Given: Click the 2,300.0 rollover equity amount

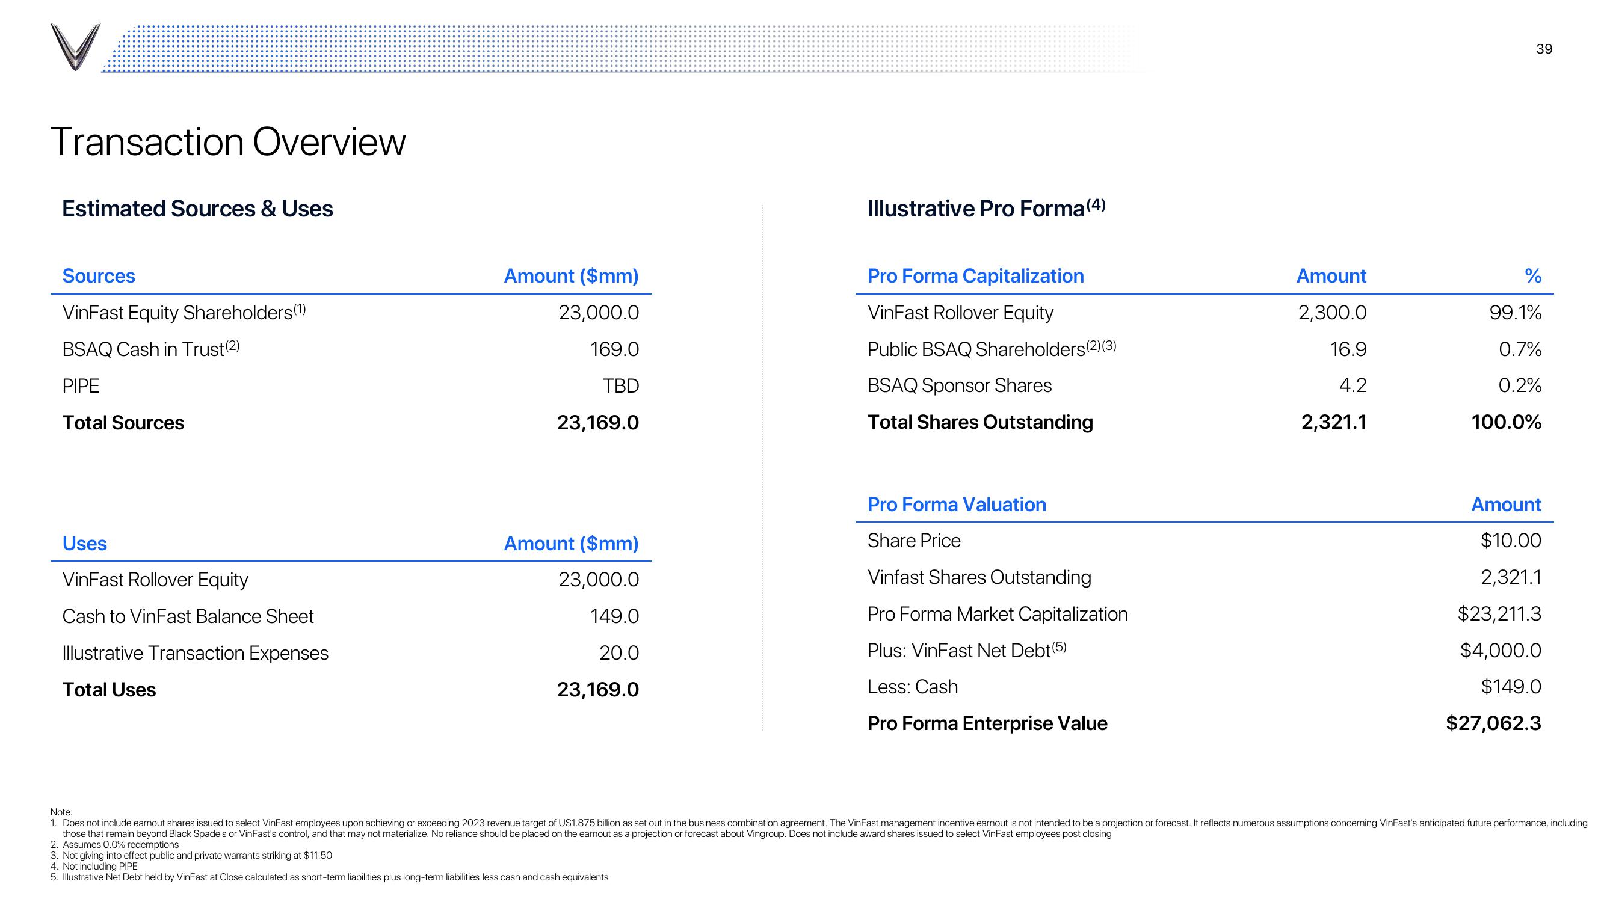Looking at the screenshot, I should [x=1332, y=313].
